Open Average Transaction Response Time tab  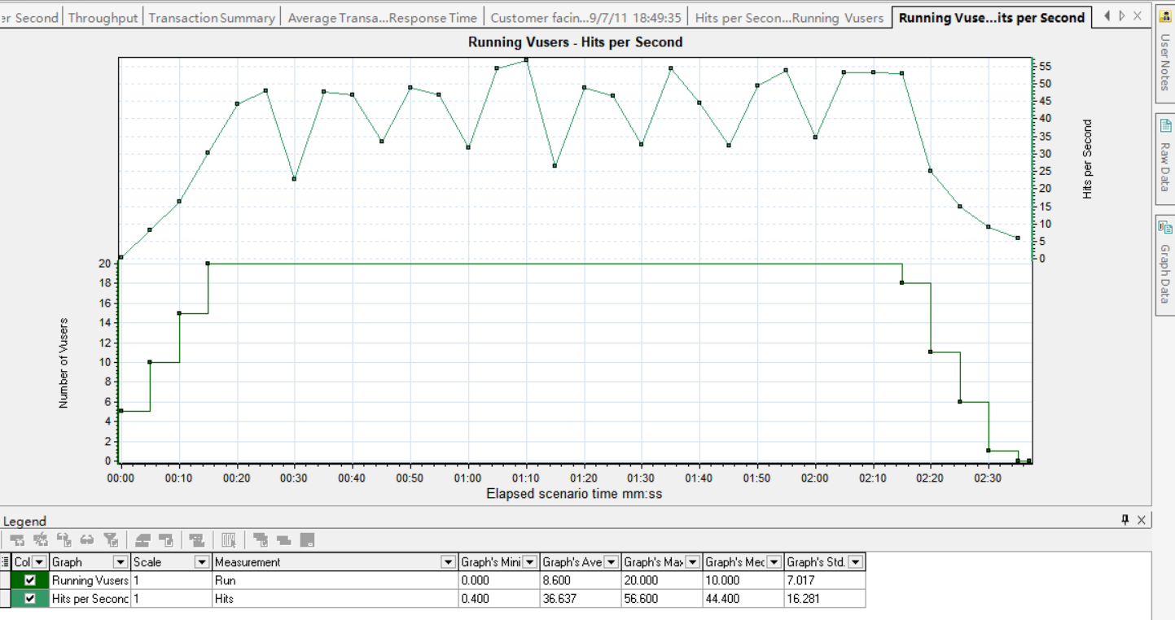coord(382,17)
